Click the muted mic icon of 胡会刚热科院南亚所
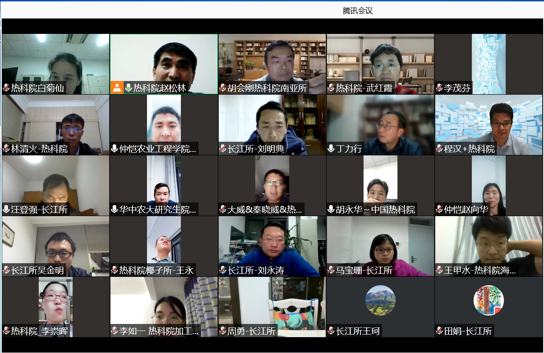Image resolution: width=544 pixels, height=353 pixels. 223,88
